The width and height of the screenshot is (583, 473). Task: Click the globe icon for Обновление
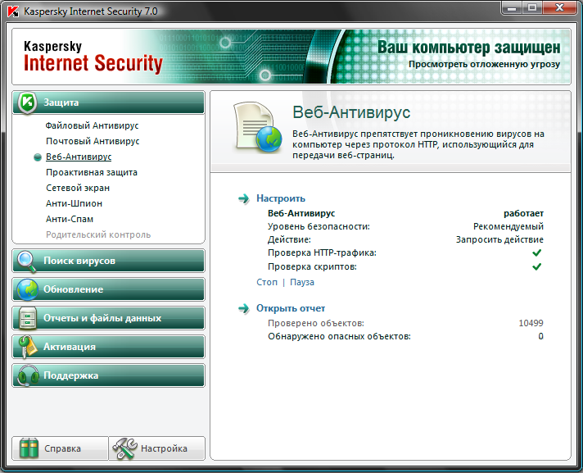[x=27, y=289]
